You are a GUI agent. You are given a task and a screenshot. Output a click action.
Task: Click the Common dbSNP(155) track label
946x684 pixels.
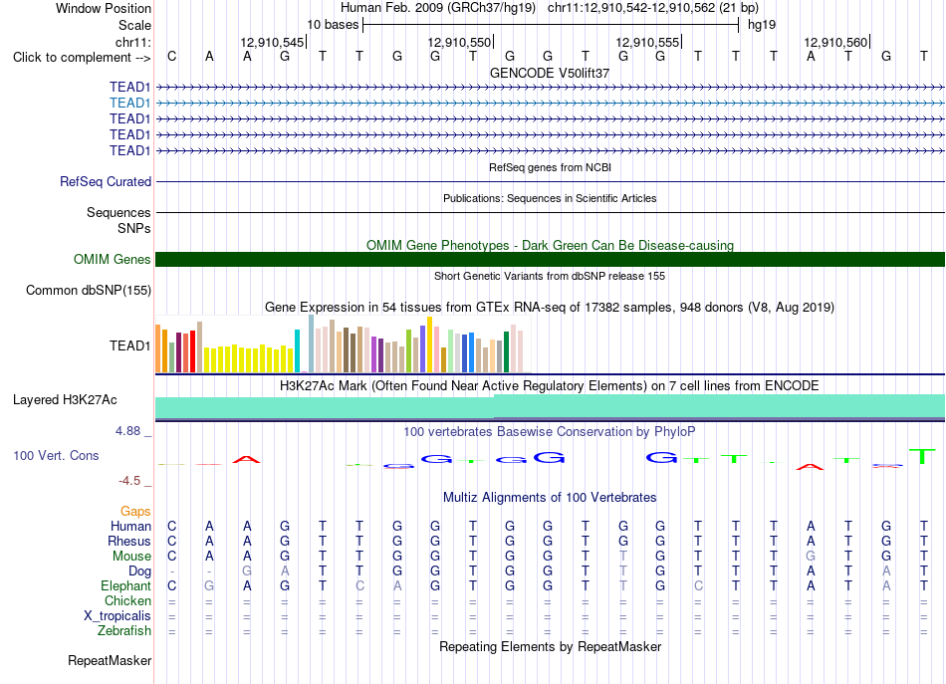88,290
